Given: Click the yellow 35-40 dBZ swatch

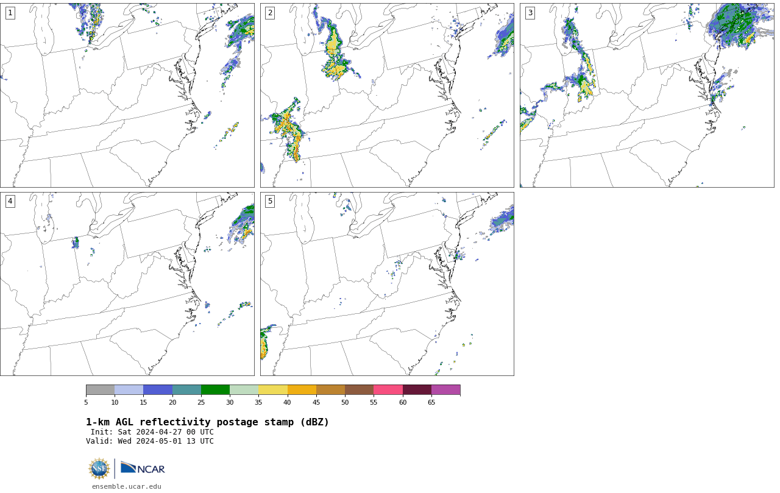Looking at the screenshot, I should 273,390.
